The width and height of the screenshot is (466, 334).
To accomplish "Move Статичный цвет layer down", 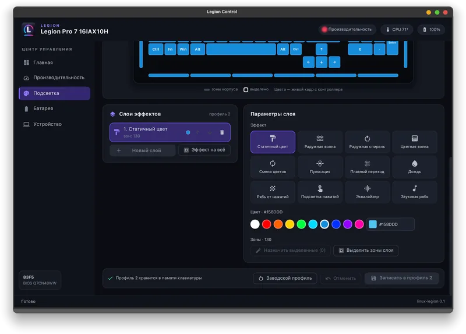I will tap(210, 132).
